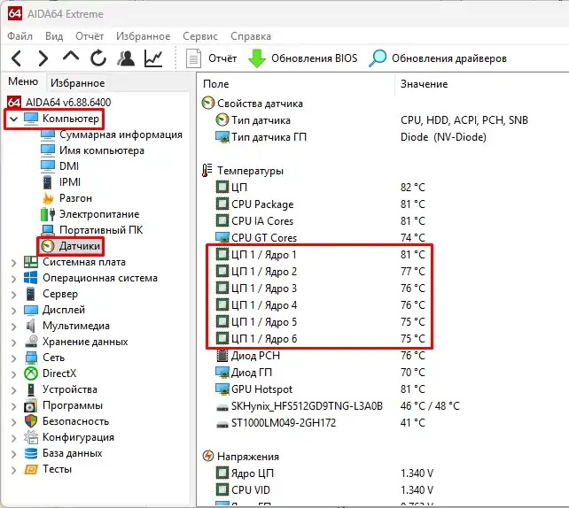Open the Избранное menu in menu bar

tap(143, 36)
